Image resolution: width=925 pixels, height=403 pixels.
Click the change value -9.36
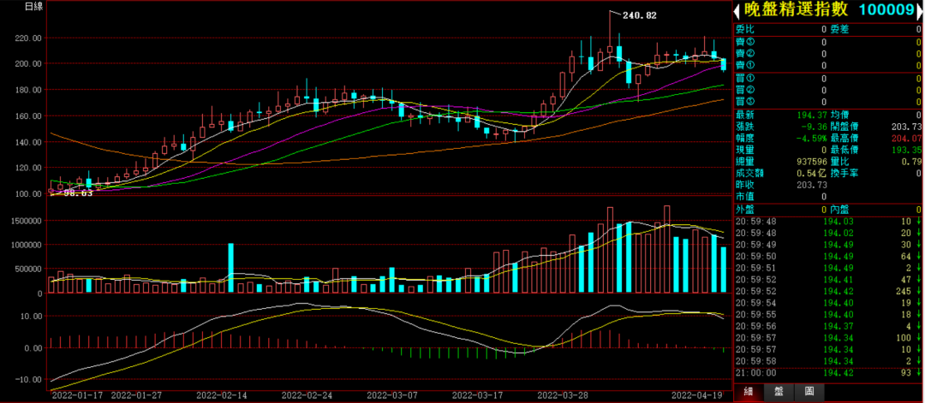(815, 127)
